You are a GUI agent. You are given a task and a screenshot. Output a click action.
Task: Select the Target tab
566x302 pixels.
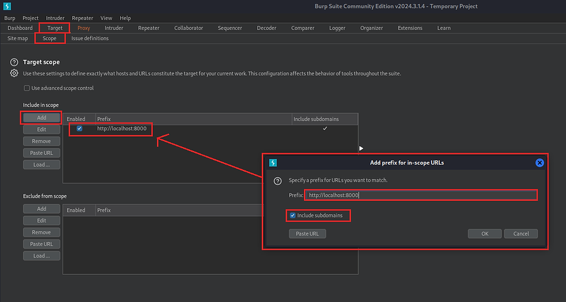pos(55,28)
